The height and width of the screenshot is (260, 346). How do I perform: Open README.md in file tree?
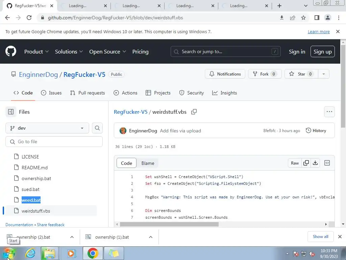(x=34, y=168)
